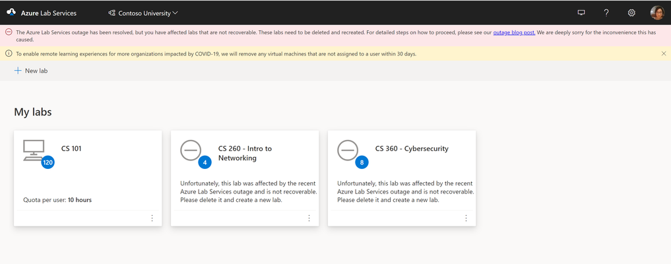Viewport: 671px width, 264px height.
Task: Click the CS 101 computer icon
Action: [34, 150]
